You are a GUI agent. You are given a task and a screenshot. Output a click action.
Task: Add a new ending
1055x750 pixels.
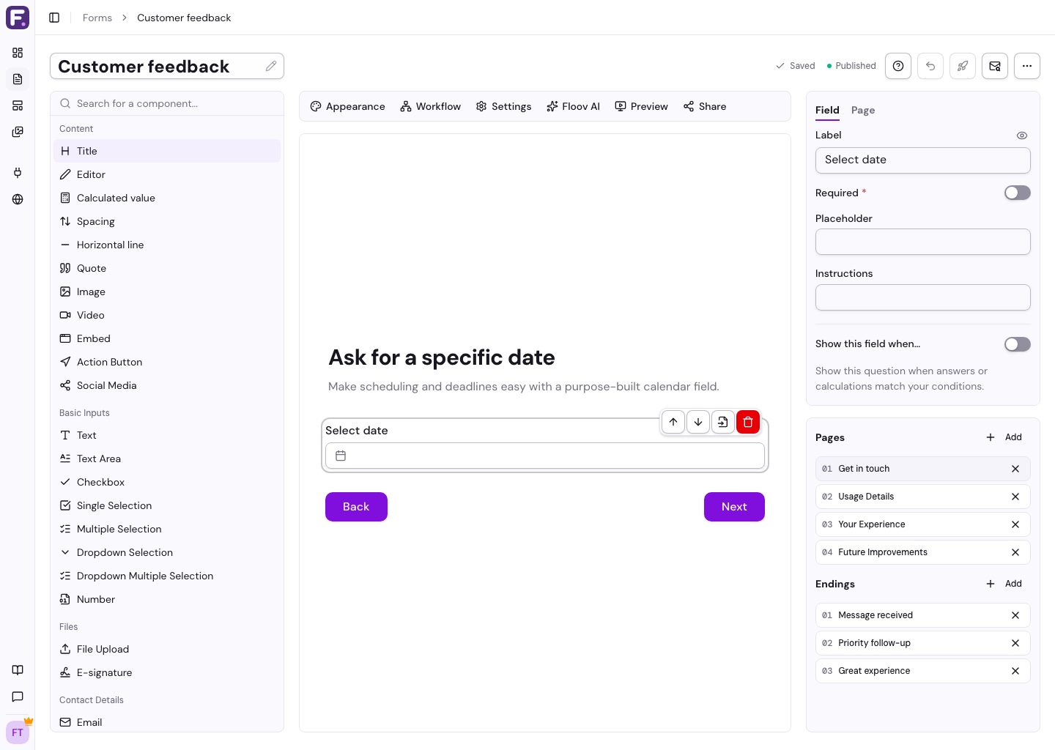[1004, 584]
